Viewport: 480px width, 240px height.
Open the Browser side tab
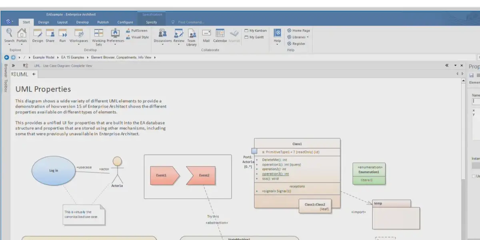coord(6,70)
